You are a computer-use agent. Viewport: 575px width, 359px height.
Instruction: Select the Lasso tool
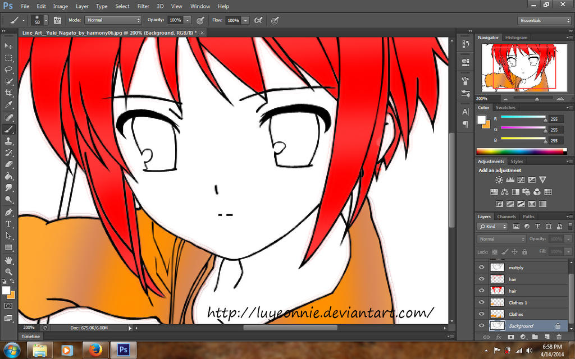tap(8, 70)
